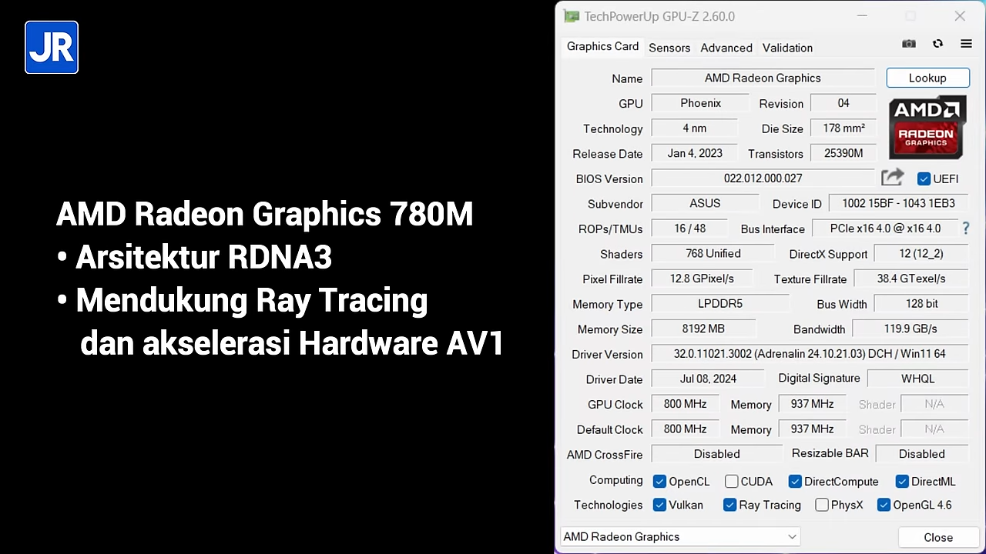Click the refresh icon in GPU-Z
Image resolution: width=986 pixels, height=554 pixels.
pyautogui.click(x=937, y=45)
